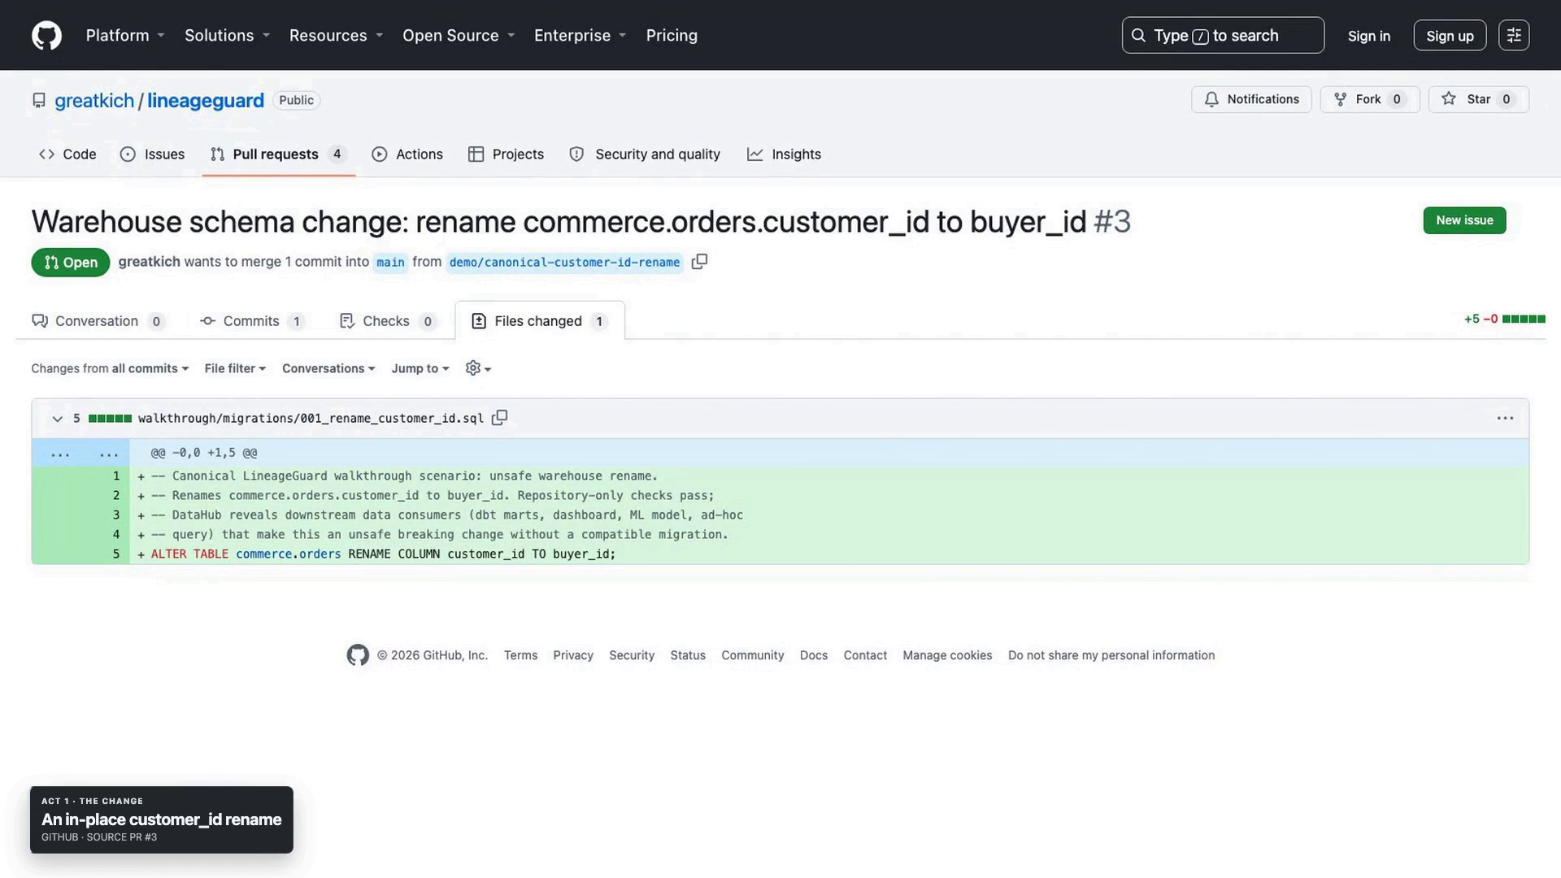Click the Open status badge

pyautogui.click(x=71, y=263)
